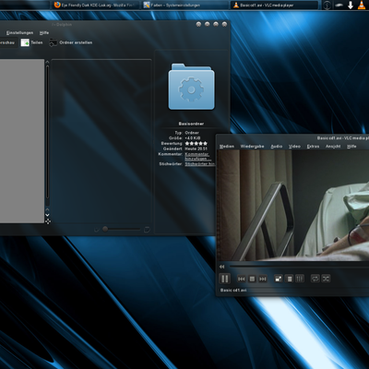Skip to previous track in VLC
The height and width of the screenshot is (369, 369).
(242, 279)
